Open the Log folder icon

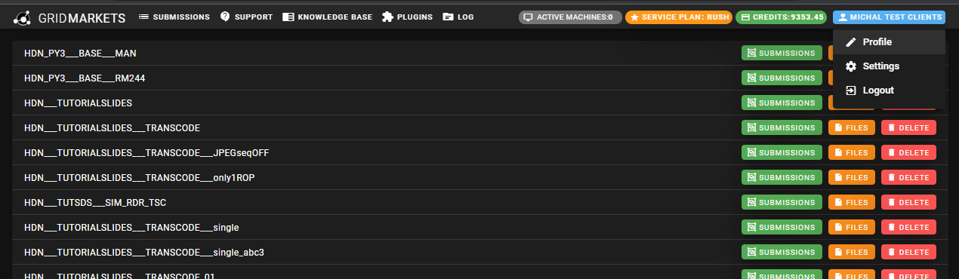[449, 17]
